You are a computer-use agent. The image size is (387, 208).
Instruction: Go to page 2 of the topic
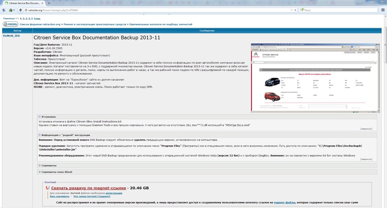(24, 19)
